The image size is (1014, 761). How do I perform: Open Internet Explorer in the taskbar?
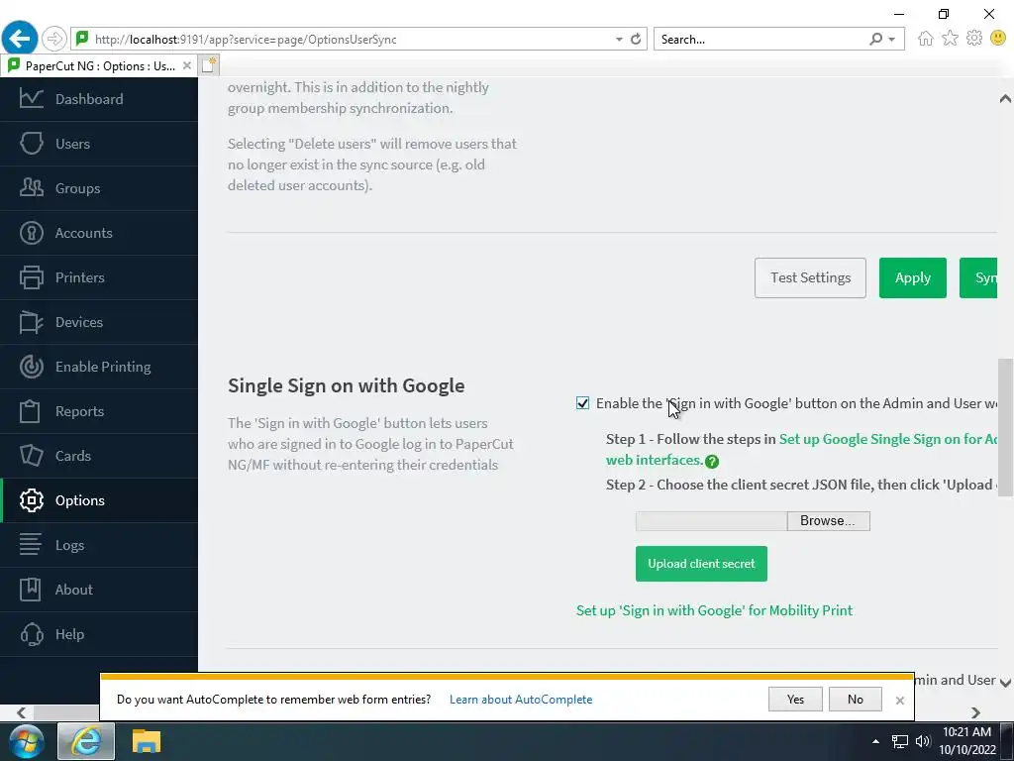[x=86, y=741]
